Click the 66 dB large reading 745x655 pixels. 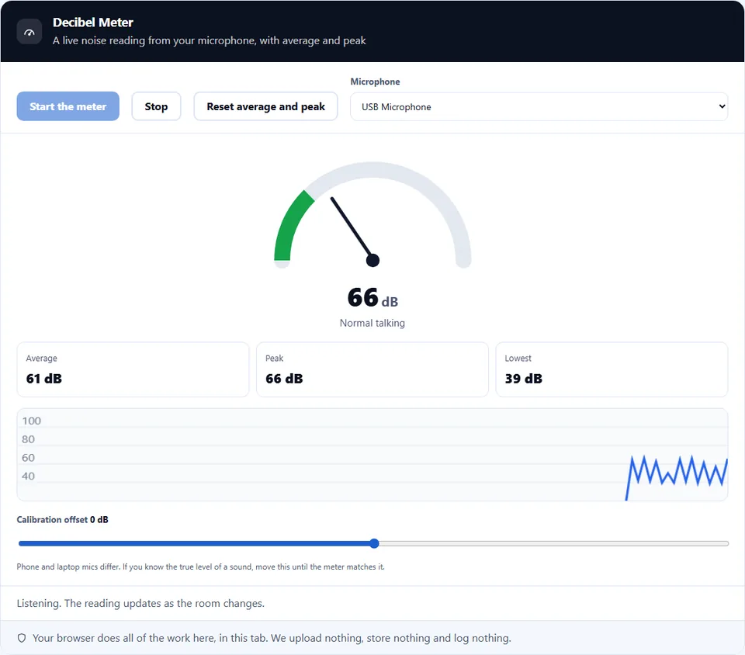point(372,298)
